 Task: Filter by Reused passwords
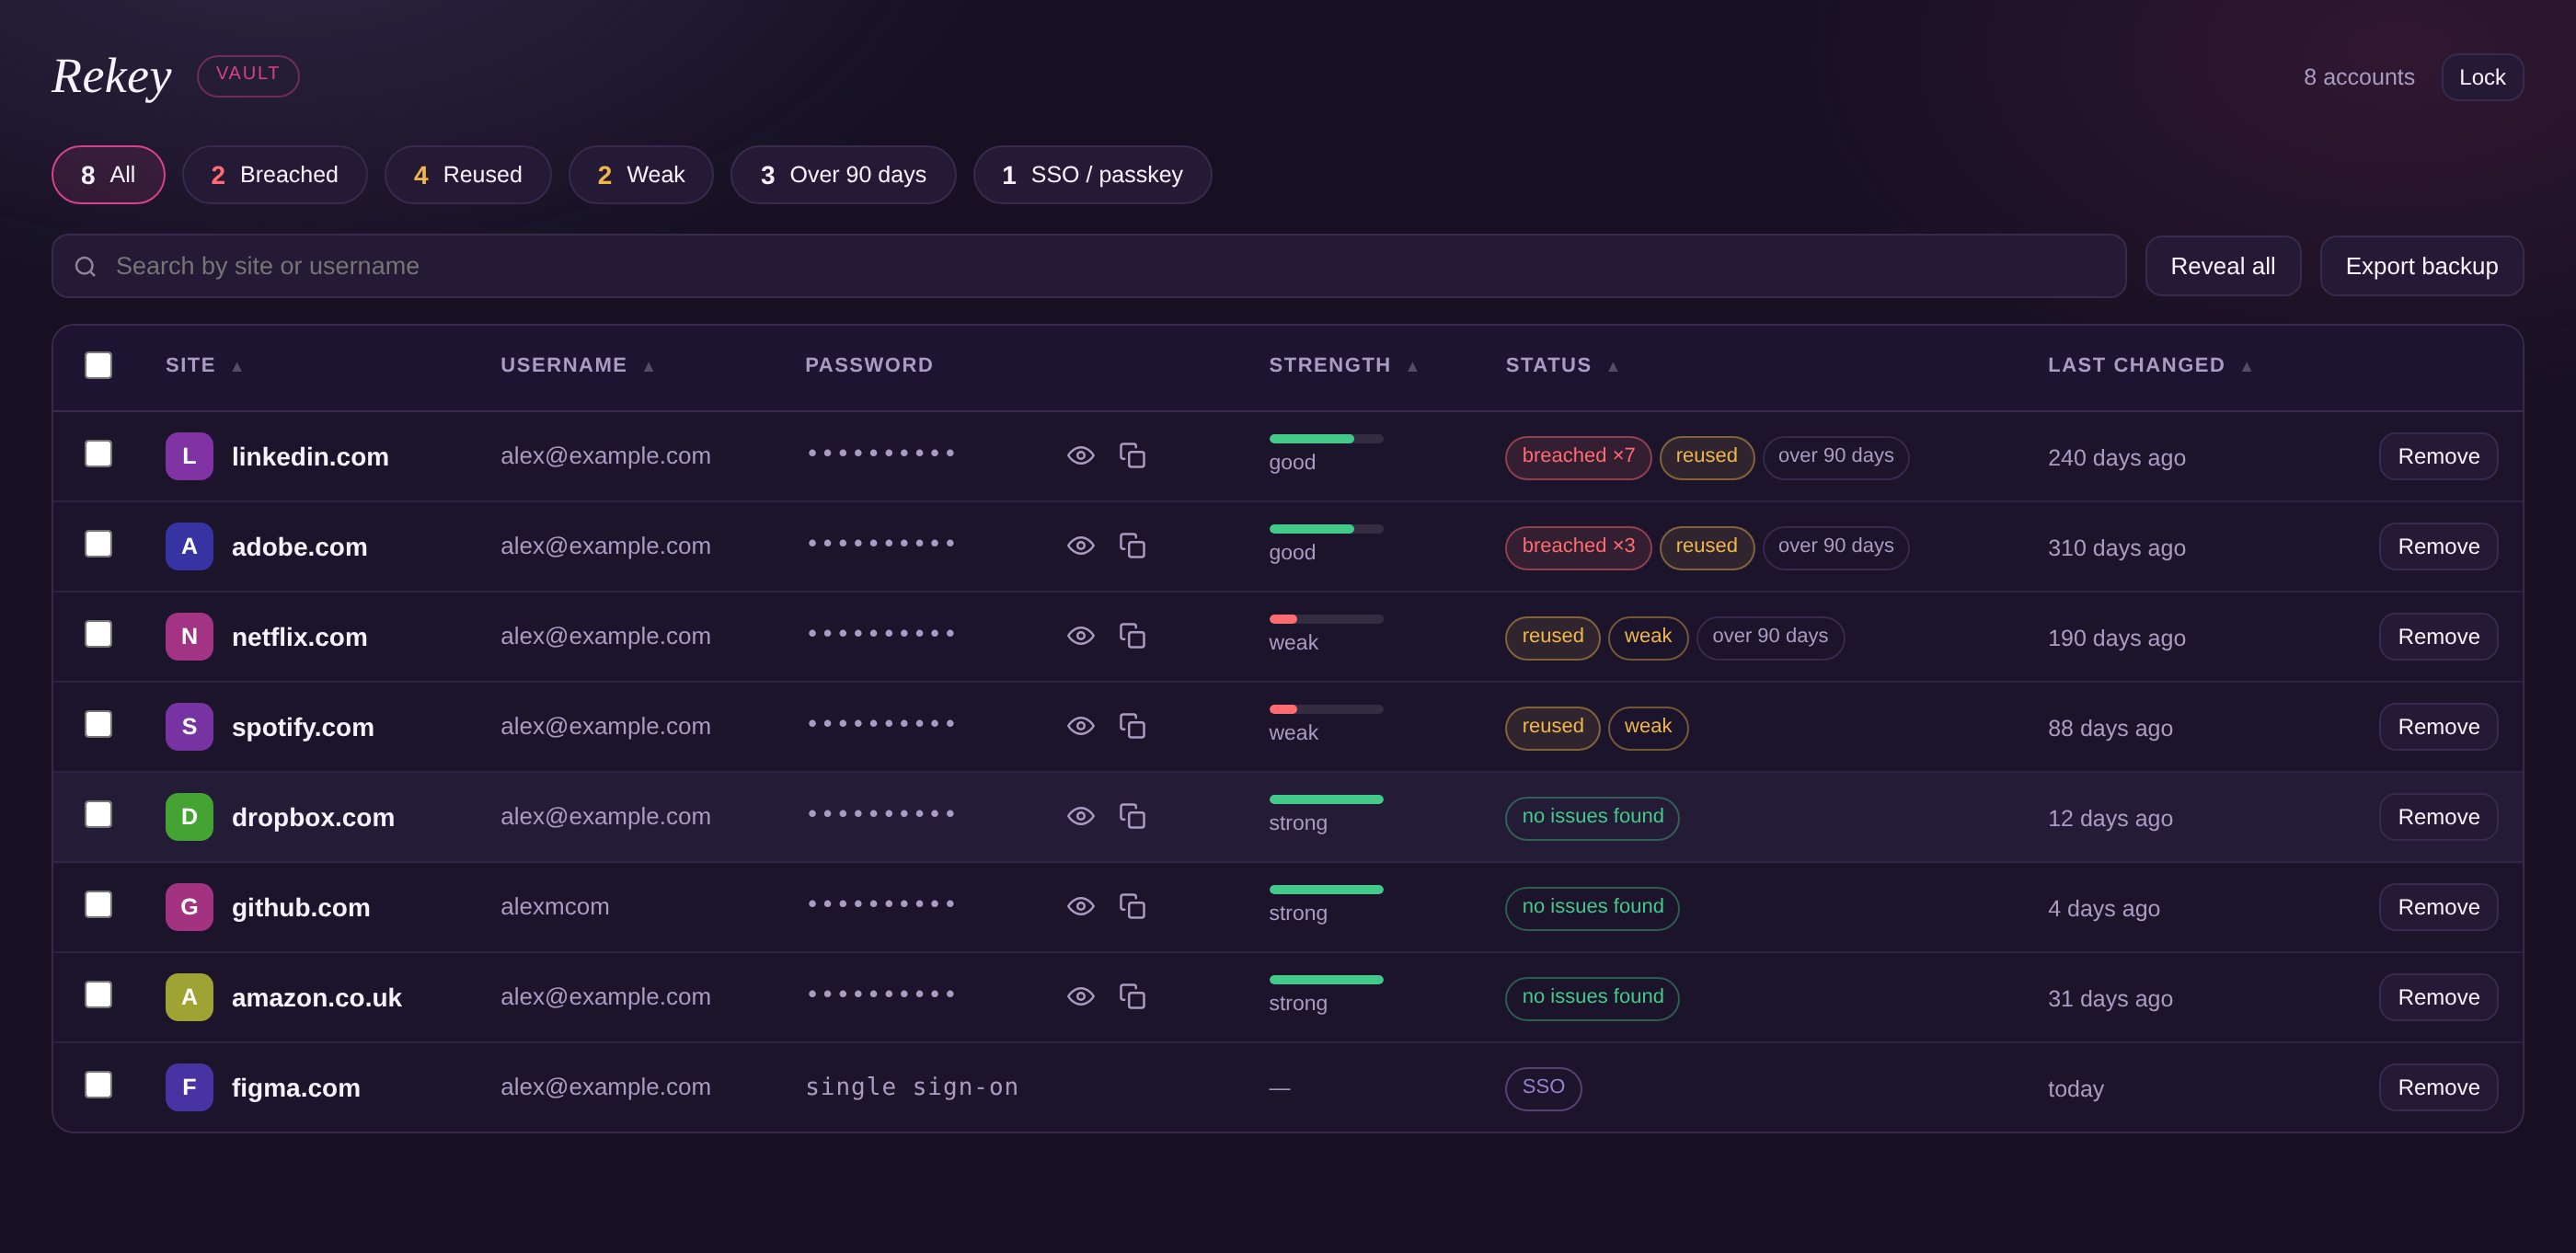pos(467,175)
